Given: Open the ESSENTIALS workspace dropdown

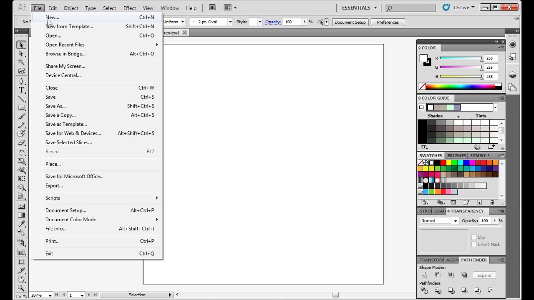Looking at the screenshot, I should tap(359, 7).
